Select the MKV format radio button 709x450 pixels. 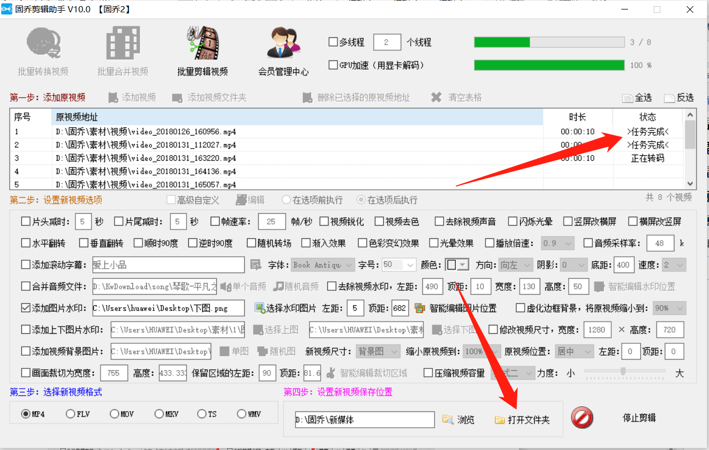[159, 414]
